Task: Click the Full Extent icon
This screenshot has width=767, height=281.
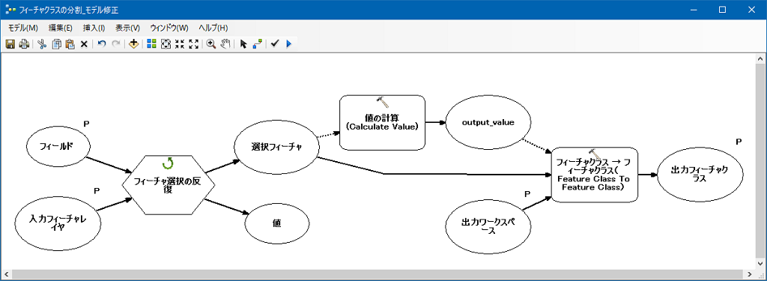Action: (x=166, y=44)
